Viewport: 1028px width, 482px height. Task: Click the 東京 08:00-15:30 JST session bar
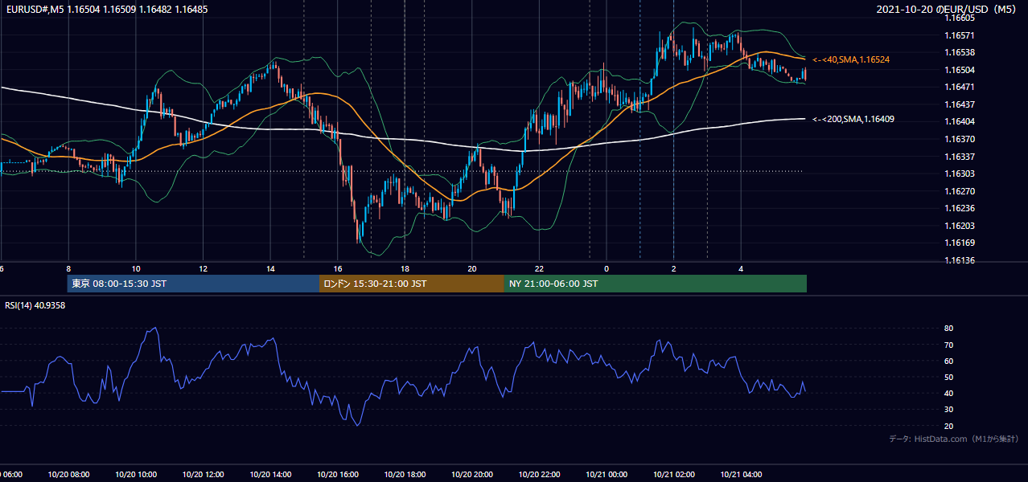tap(193, 284)
